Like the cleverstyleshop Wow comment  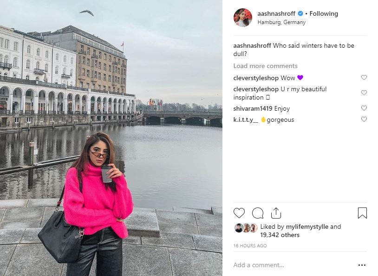[x=364, y=77]
